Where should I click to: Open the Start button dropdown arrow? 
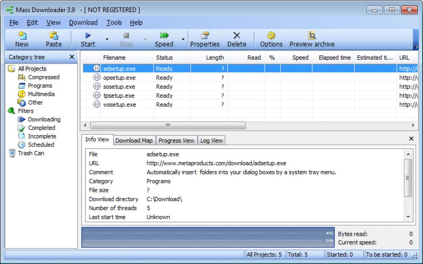tap(107, 40)
